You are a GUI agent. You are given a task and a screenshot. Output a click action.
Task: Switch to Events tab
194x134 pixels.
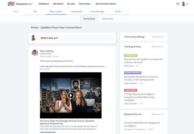point(118,11)
